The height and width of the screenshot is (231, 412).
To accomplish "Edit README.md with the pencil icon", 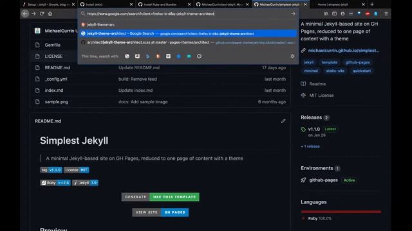I will click(283, 121).
